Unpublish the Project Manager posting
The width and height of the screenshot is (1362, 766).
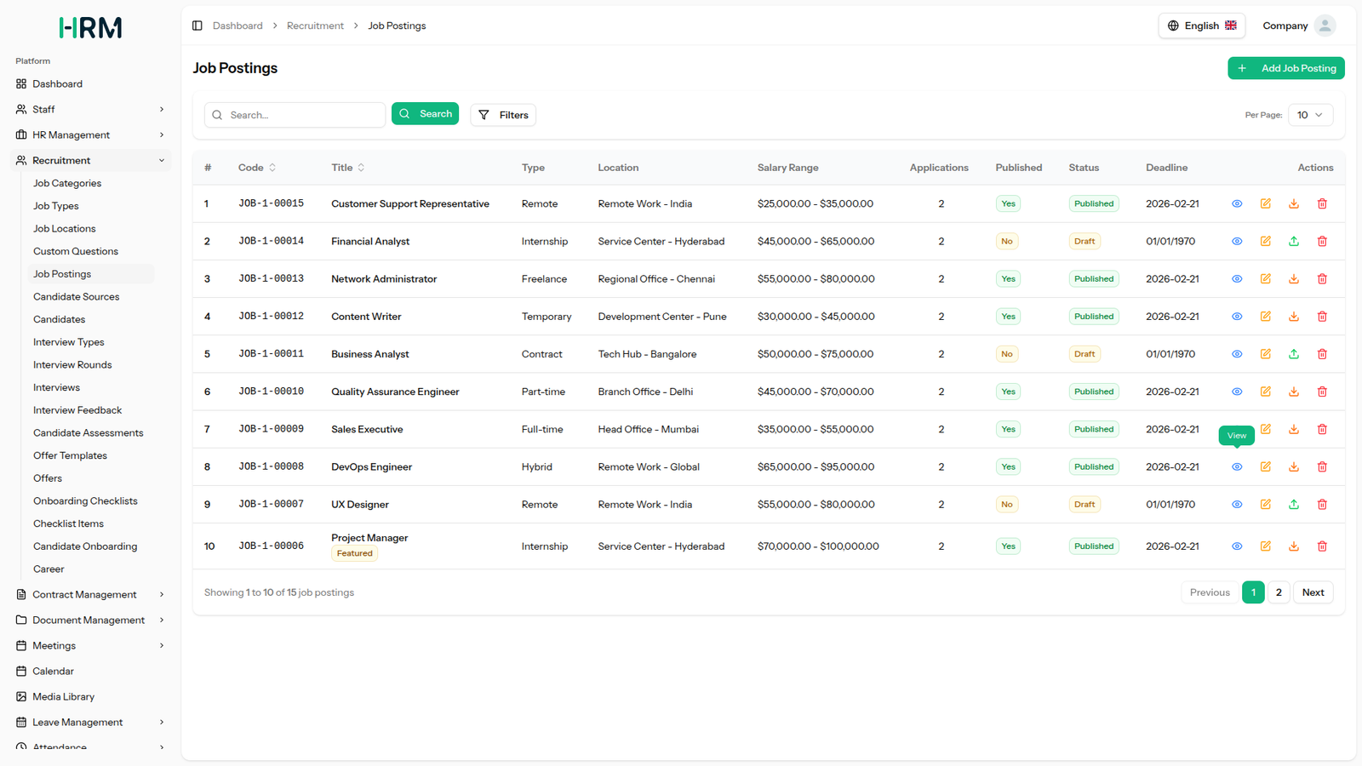[x=1294, y=546]
